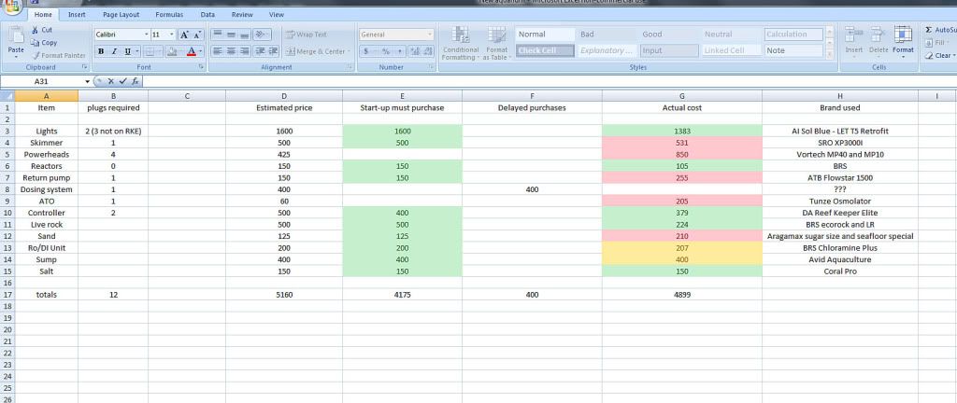Open Clipboard pane dialog launcher
Screen dimensions: 957x403
click(x=85, y=67)
